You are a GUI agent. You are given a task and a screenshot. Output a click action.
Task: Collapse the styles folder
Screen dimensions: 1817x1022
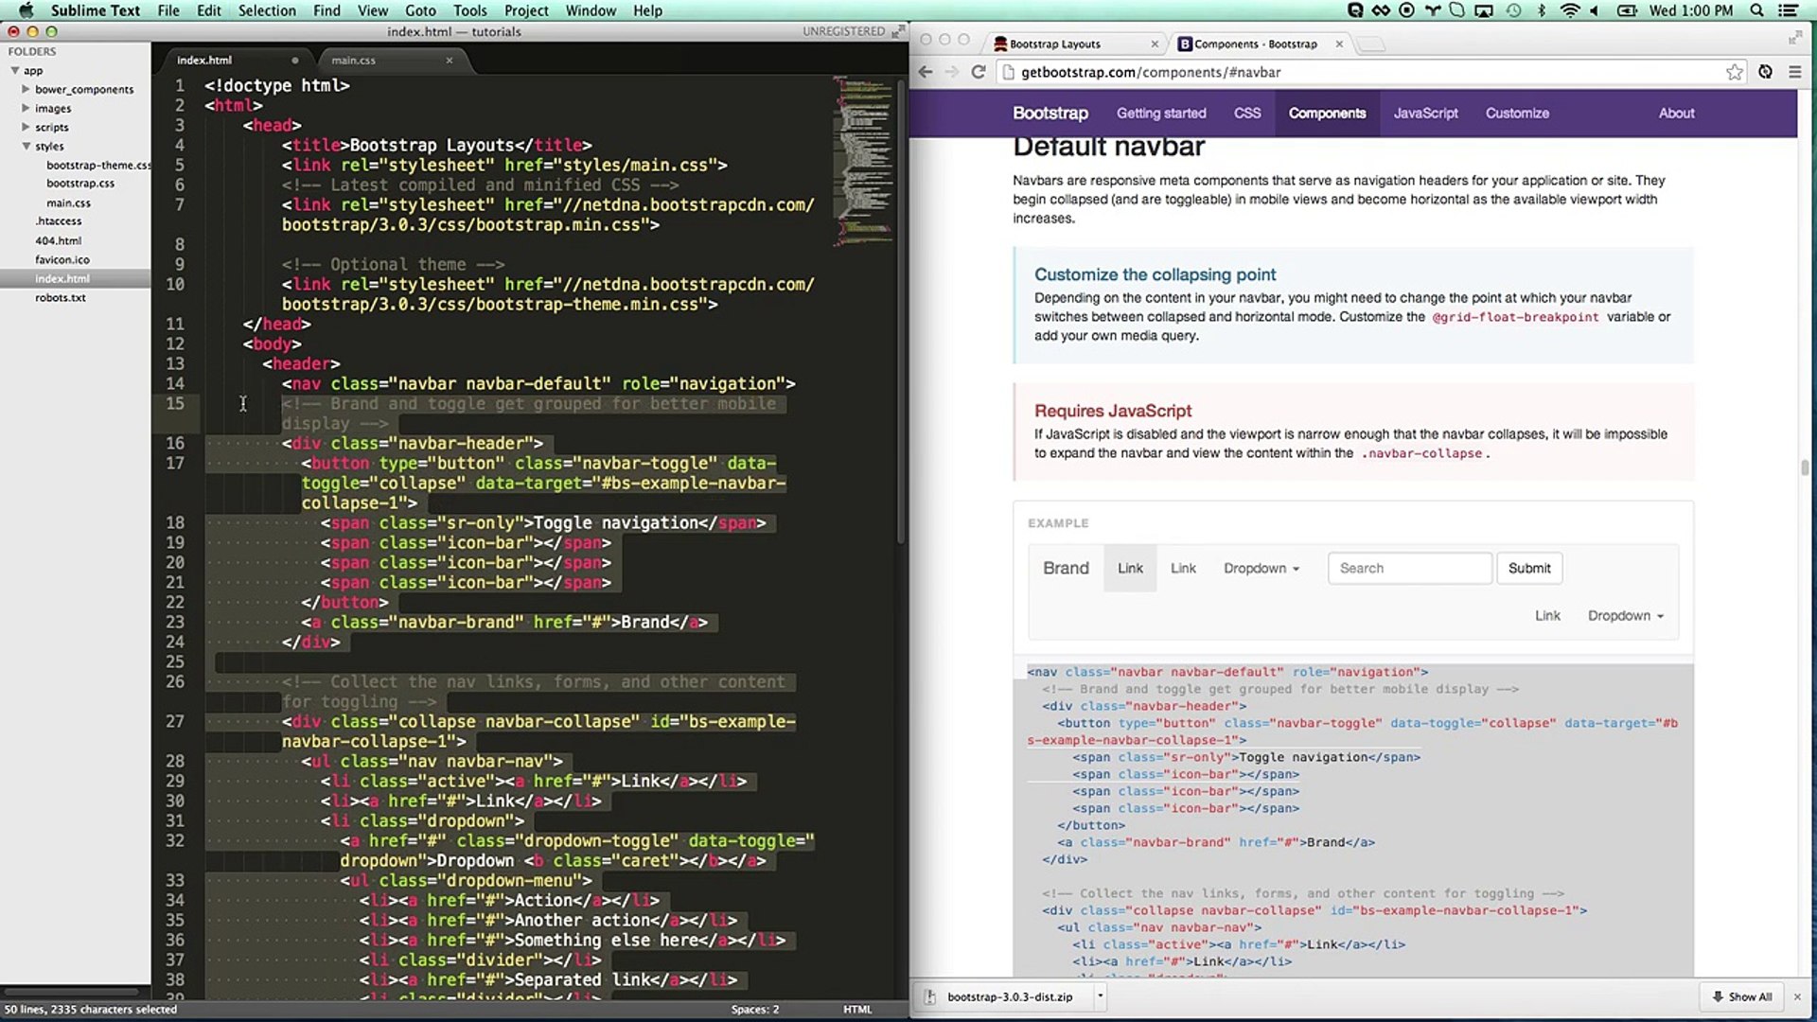click(26, 146)
